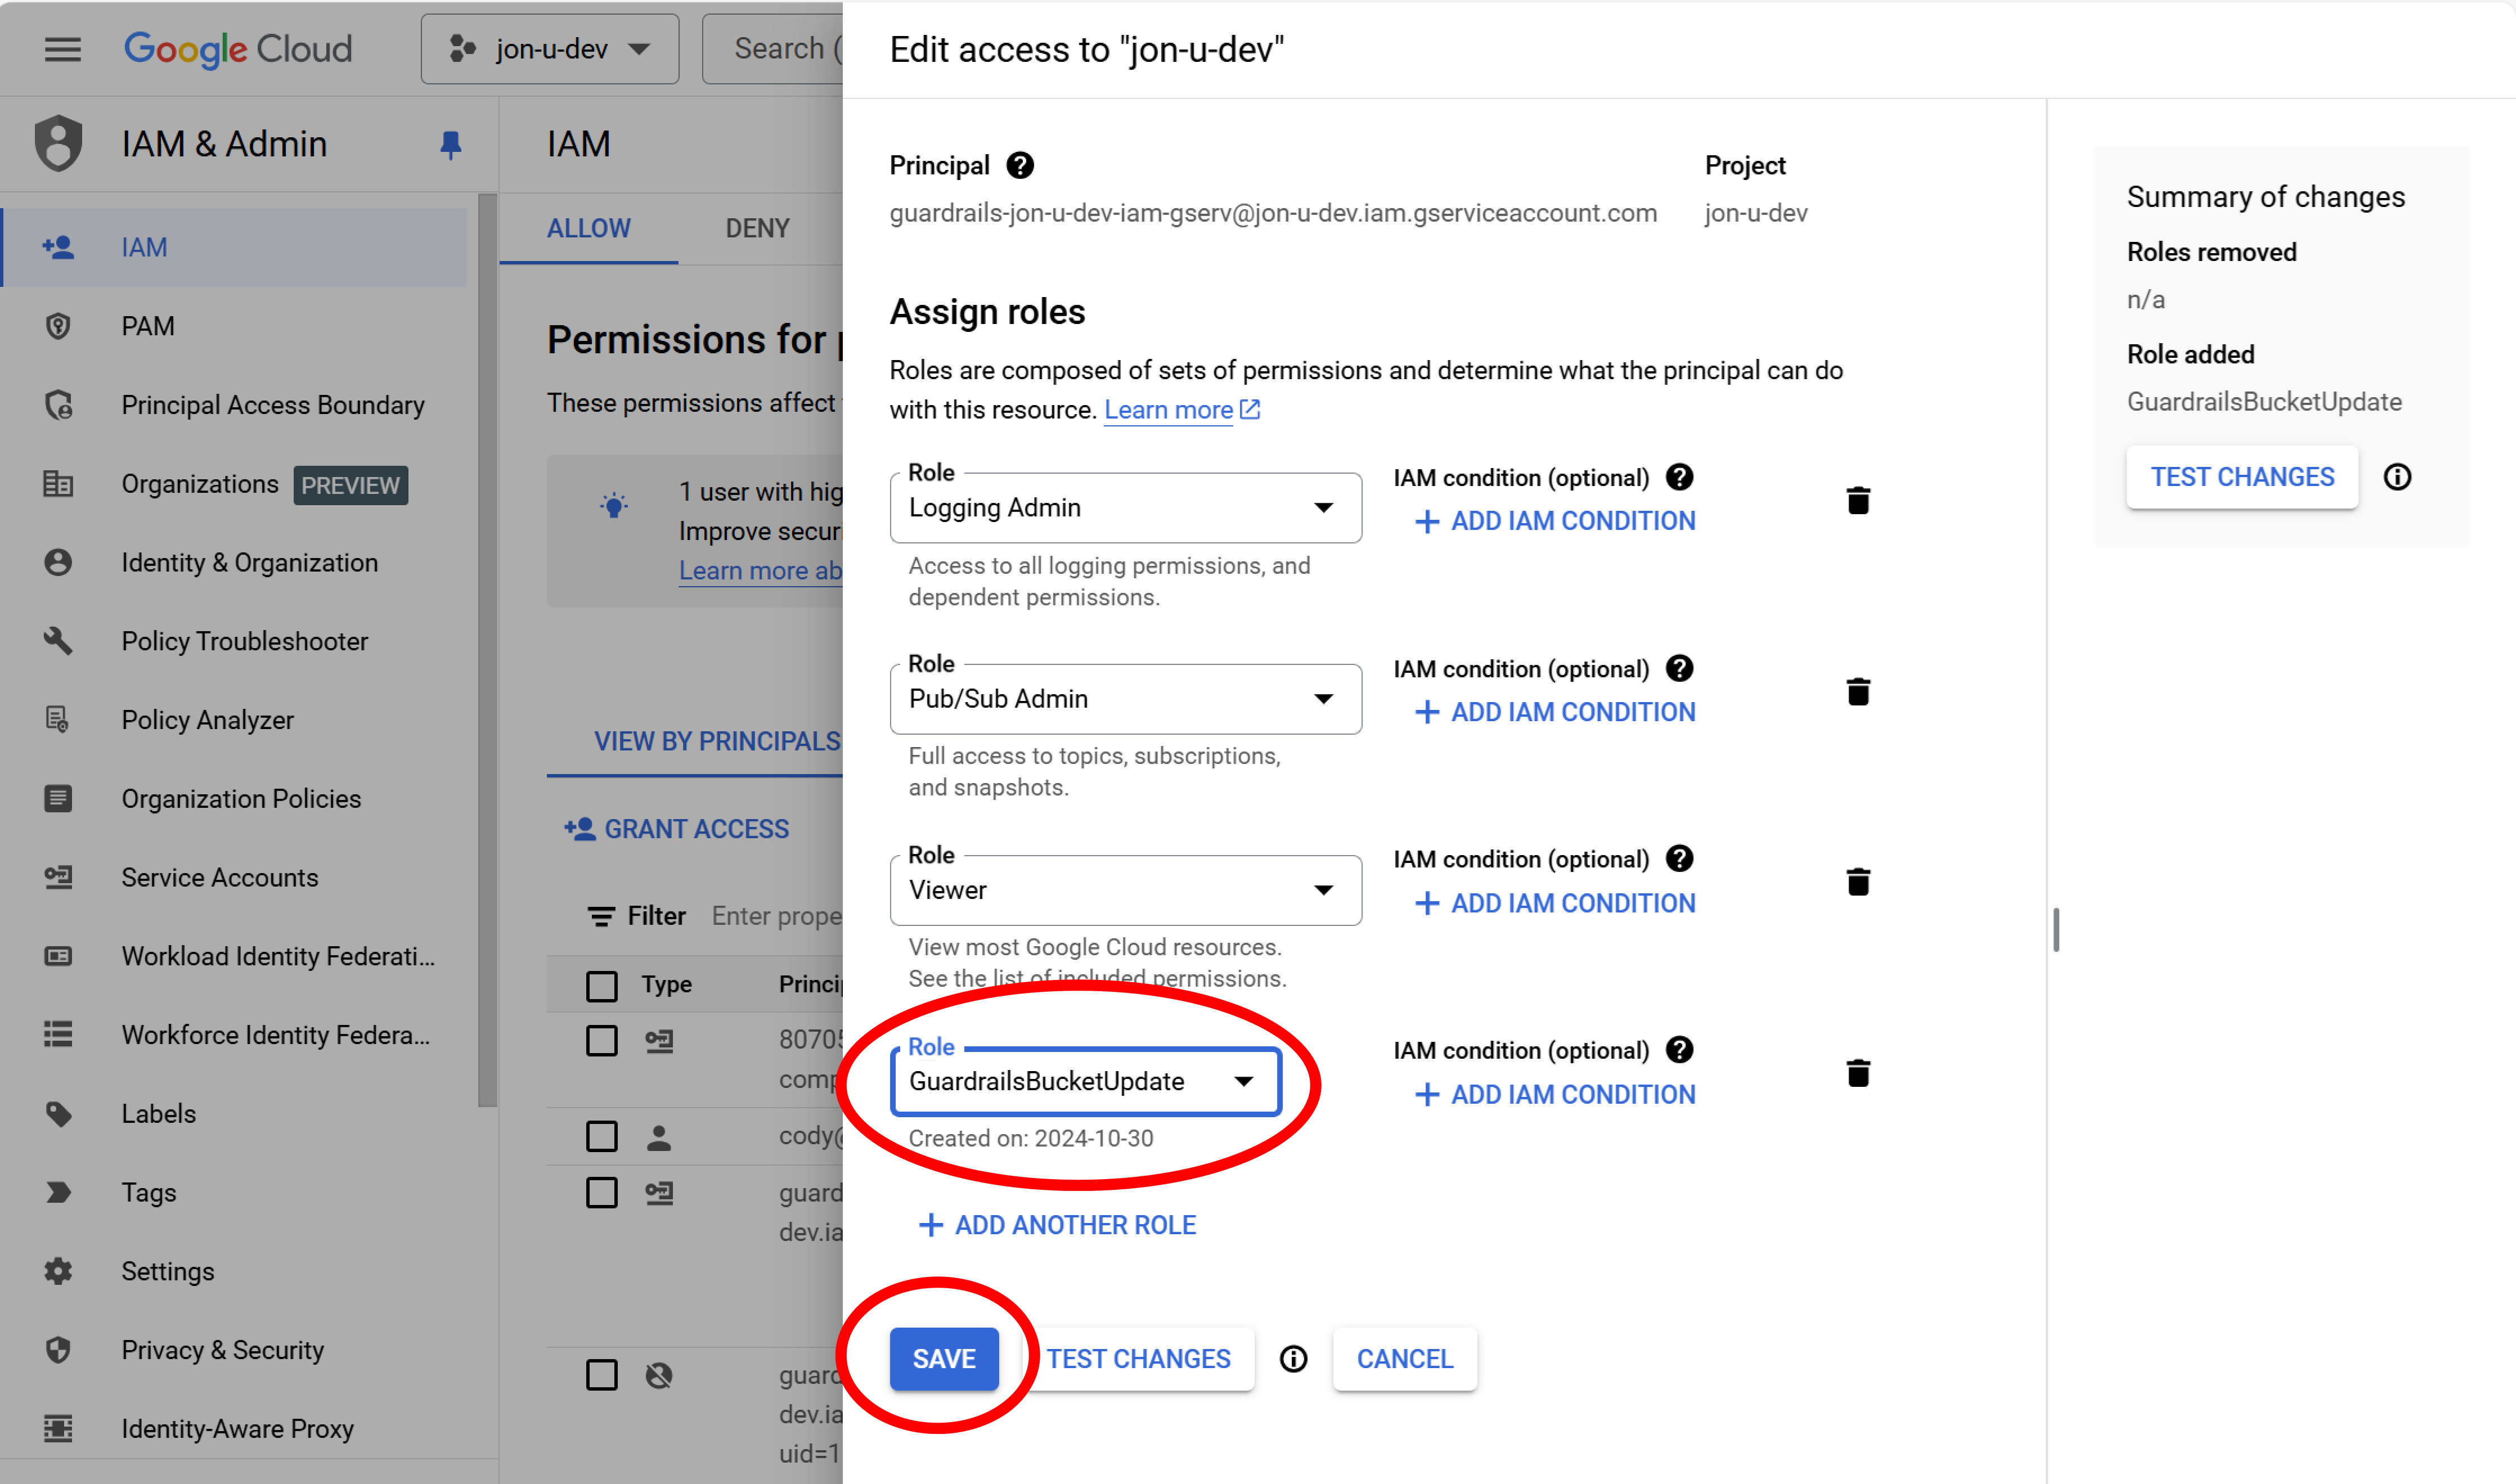Image resolution: width=2516 pixels, height=1484 pixels.
Task: Open the jon-u-dev project selector
Action: (x=550, y=48)
